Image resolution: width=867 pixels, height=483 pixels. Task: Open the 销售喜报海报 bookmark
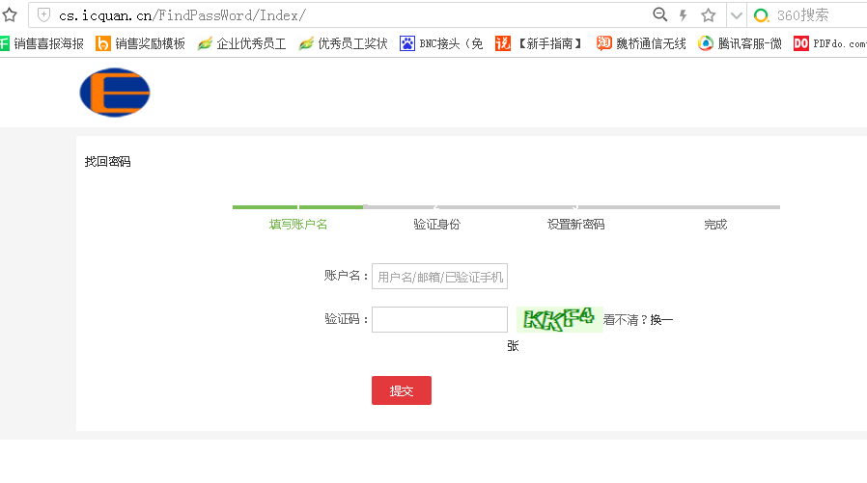(42, 43)
